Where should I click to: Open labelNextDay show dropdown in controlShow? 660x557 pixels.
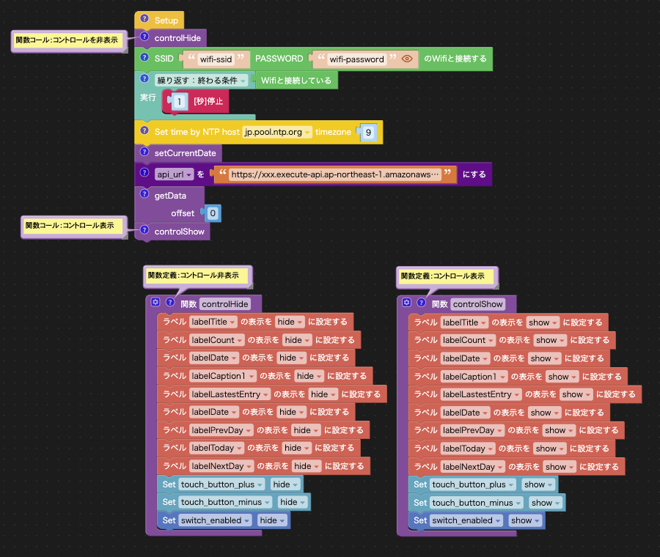(x=560, y=467)
